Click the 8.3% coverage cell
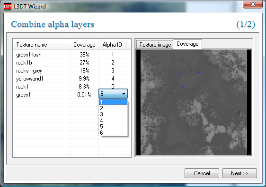The width and height of the screenshot is (266, 187). [84, 87]
